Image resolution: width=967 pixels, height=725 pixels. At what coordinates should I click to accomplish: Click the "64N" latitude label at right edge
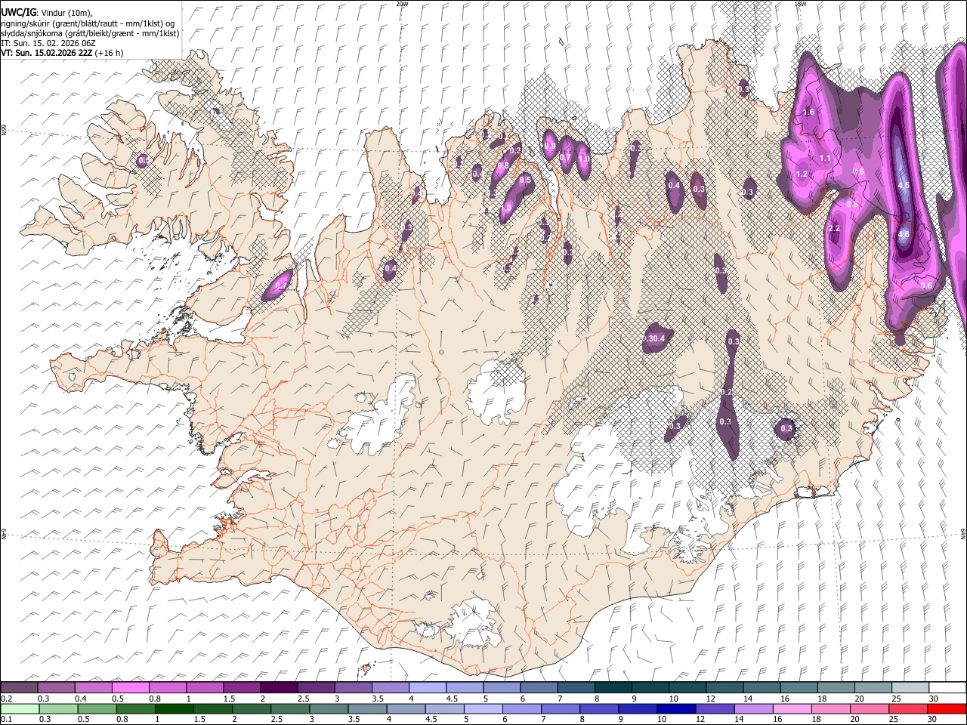(963, 533)
